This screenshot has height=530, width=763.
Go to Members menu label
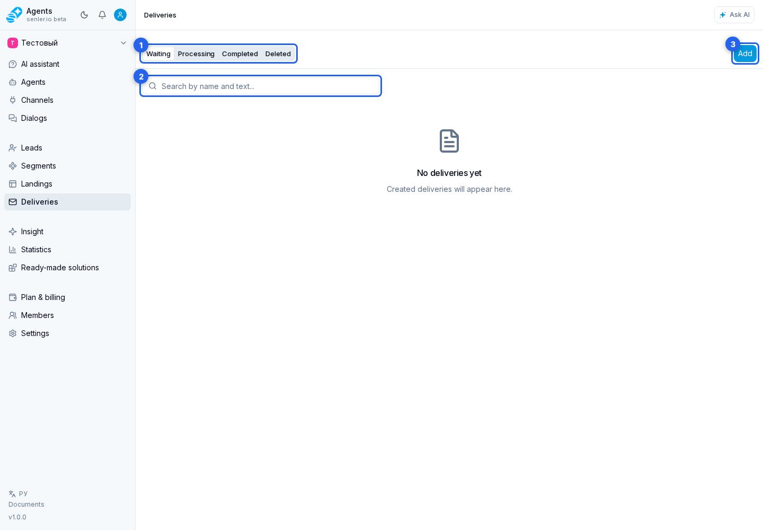point(38,315)
